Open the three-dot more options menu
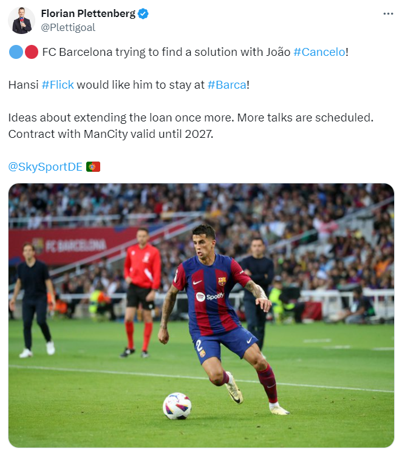Image resolution: width=402 pixels, height=450 pixels. click(388, 13)
